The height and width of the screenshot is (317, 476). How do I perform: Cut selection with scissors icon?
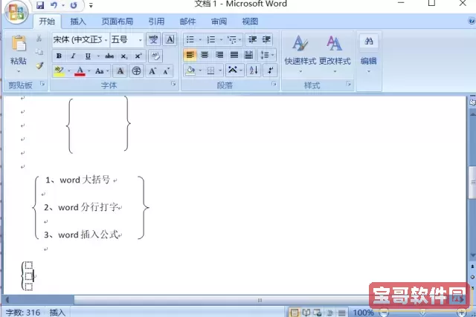point(39,39)
